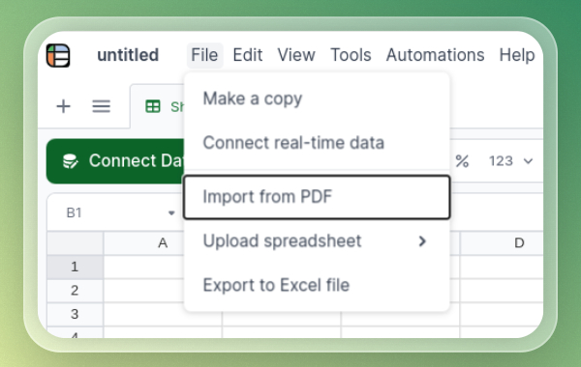
Task: Select Import from PDF
Action: (x=317, y=197)
